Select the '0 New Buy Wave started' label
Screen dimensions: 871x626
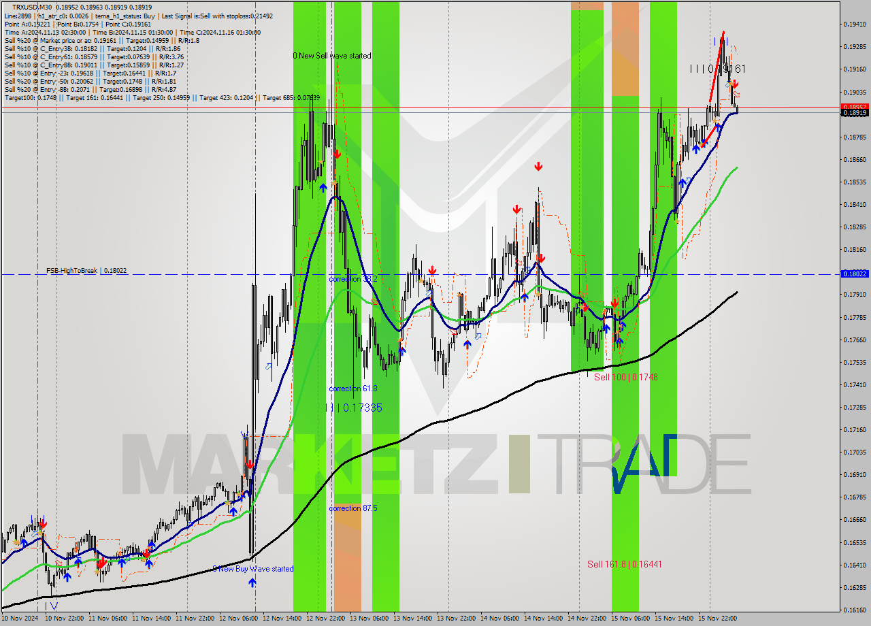253,569
